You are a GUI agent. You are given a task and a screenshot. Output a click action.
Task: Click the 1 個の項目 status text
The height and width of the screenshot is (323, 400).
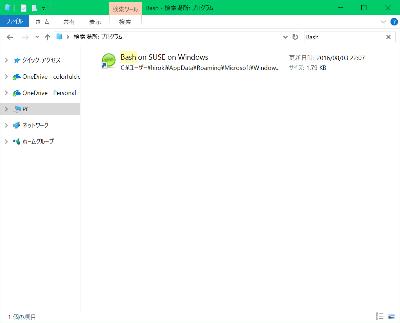(22, 317)
